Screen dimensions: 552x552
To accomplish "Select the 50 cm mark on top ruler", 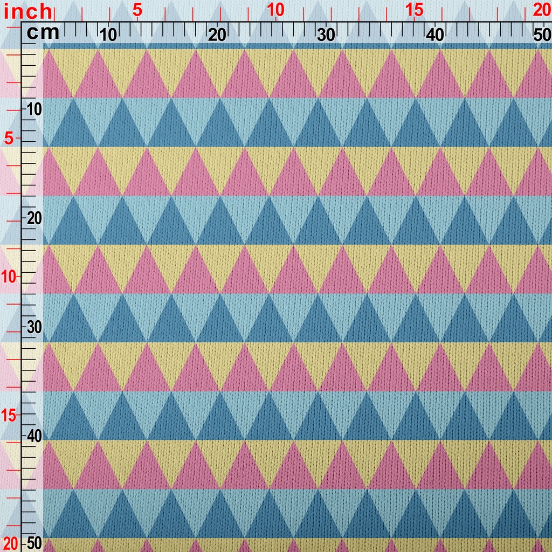I will pos(541,35).
